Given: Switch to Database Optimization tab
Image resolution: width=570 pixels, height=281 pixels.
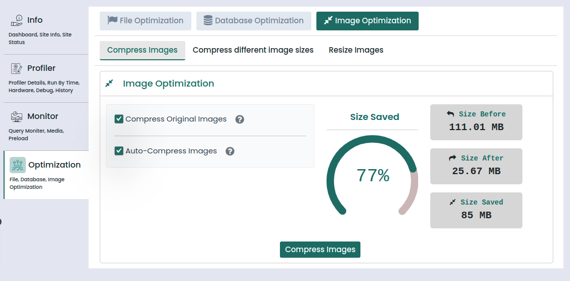Looking at the screenshot, I should click(254, 21).
